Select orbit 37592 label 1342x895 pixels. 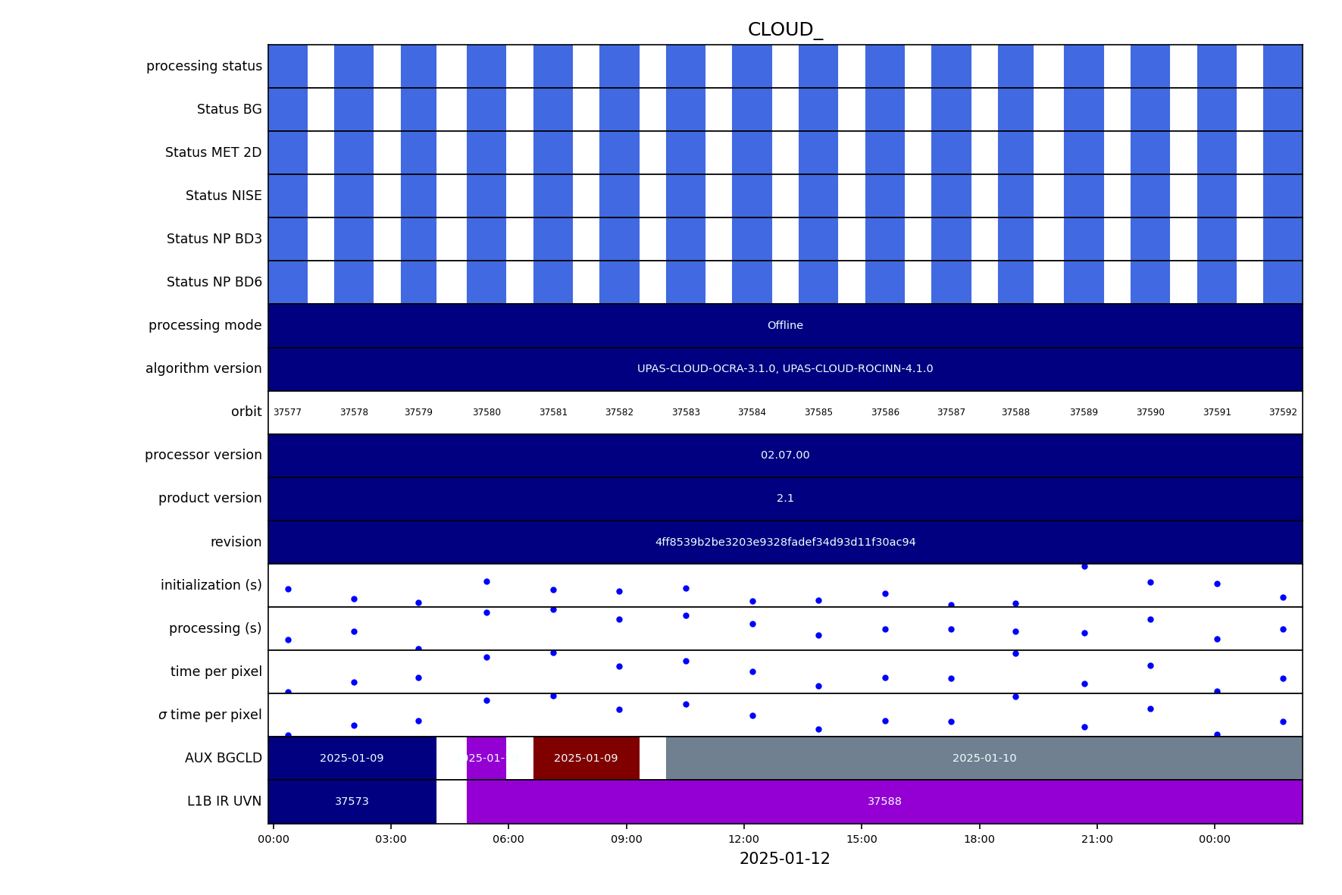(x=1282, y=412)
